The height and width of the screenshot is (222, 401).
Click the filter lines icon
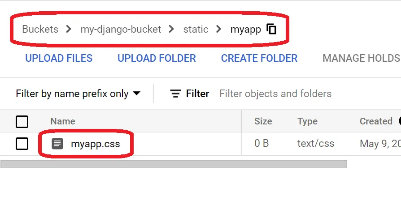(175, 94)
